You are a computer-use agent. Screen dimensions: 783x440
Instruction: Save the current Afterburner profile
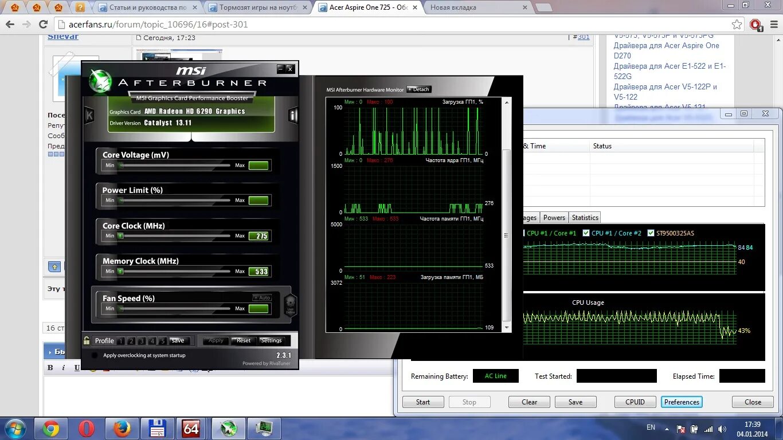[x=178, y=341]
